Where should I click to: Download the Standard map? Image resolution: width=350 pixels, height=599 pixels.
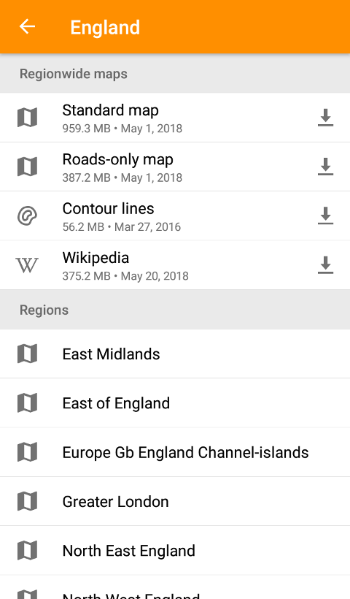tap(325, 118)
